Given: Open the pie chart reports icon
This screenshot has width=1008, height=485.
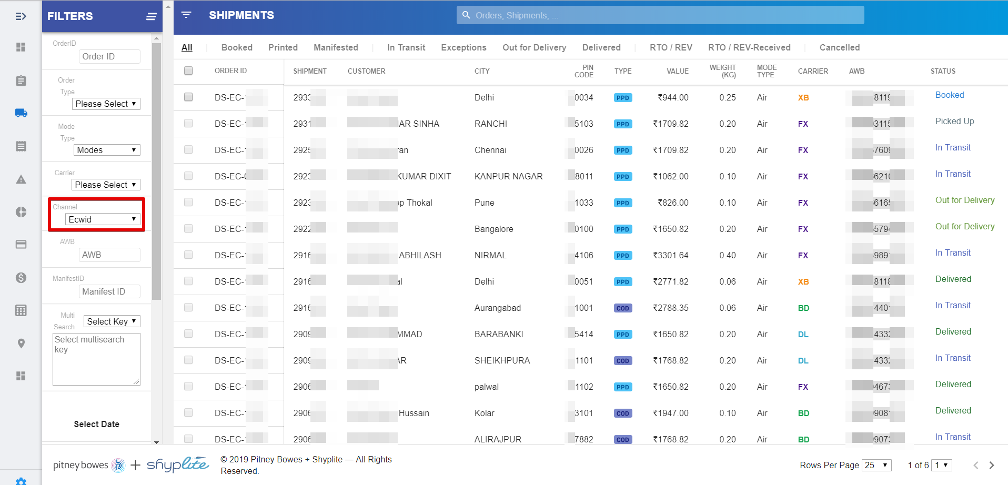Looking at the screenshot, I should point(21,212).
